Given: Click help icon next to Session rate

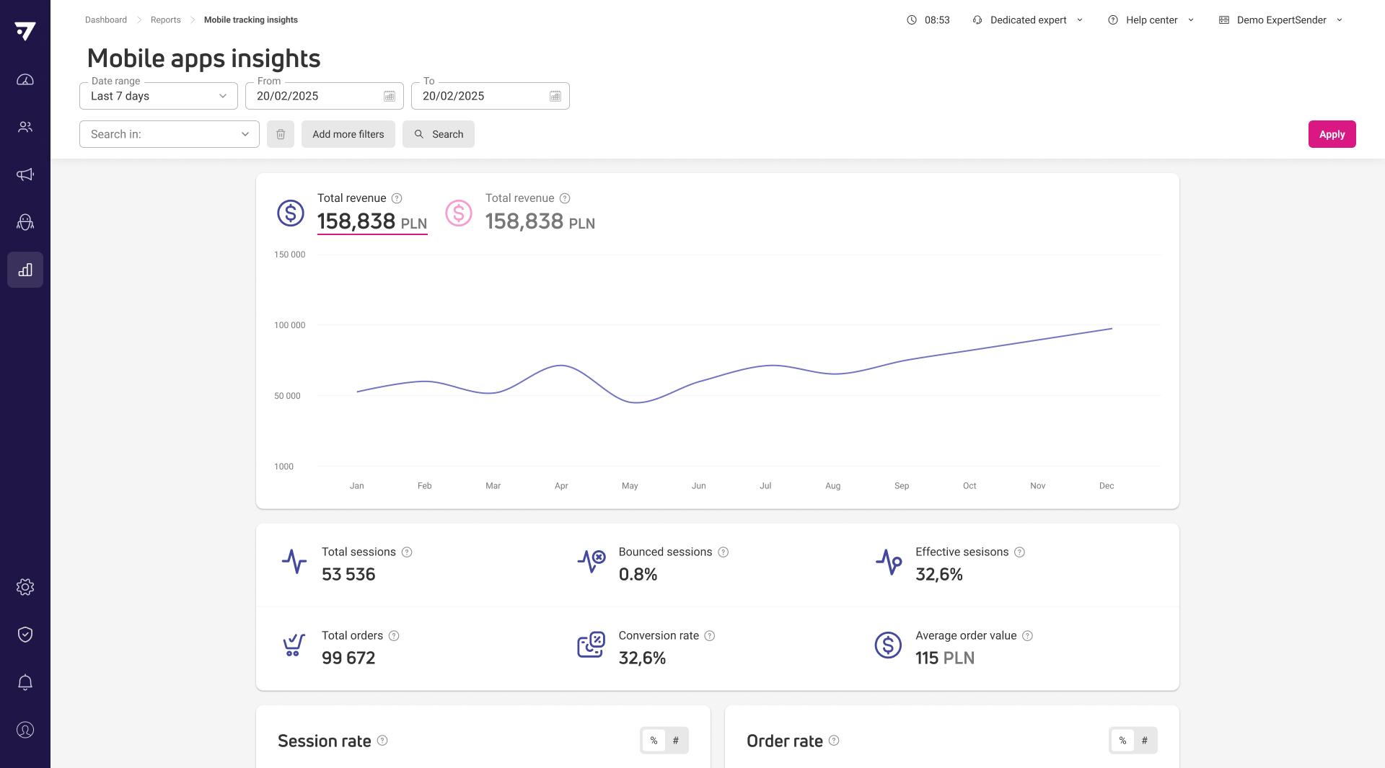Looking at the screenshot, I should [382, 741].
